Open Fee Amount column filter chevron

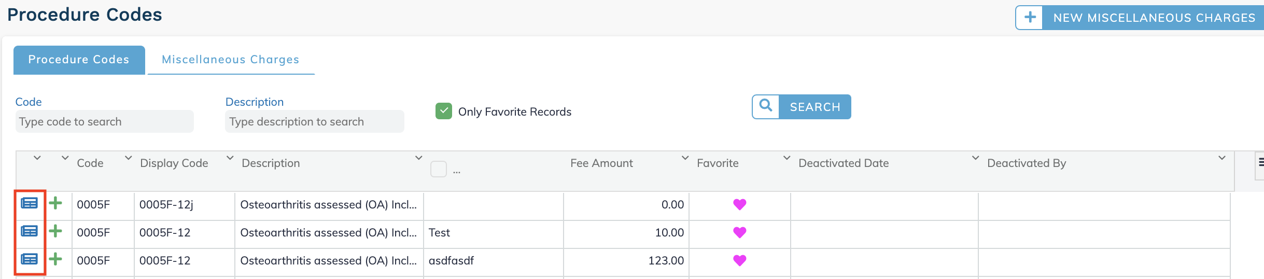(685, 158)
